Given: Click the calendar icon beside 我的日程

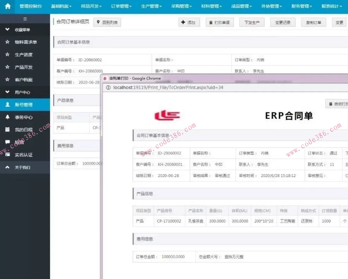Looking at the screenshot, I should [8, 129].
